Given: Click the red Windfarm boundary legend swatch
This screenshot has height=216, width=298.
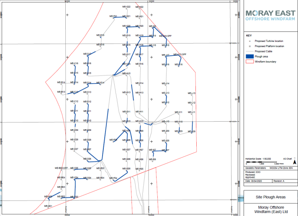Looking at the screenshot, I should tap(250, 62).
